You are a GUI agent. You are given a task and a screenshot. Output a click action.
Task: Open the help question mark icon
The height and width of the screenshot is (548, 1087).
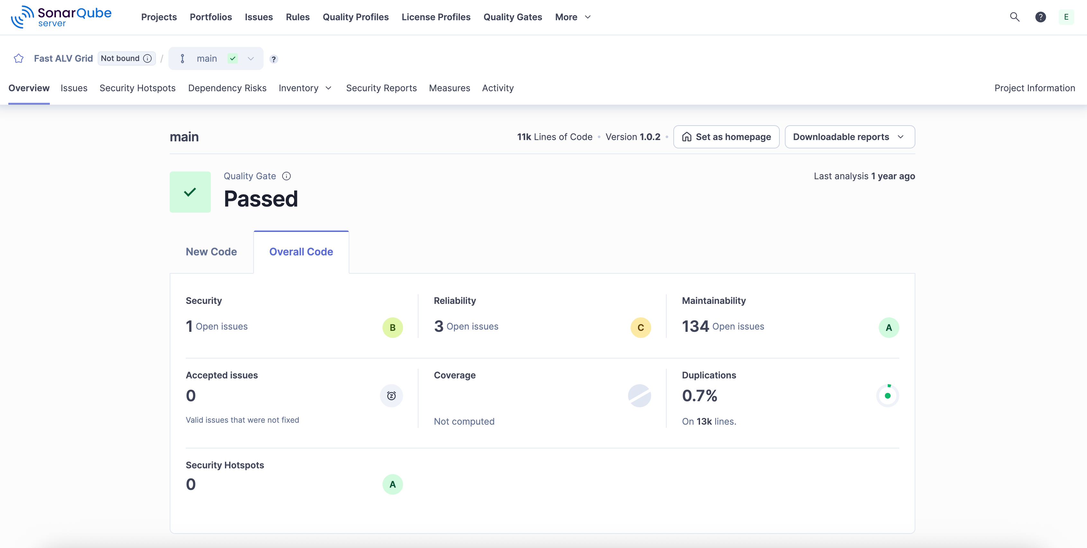coord(1040,17)
